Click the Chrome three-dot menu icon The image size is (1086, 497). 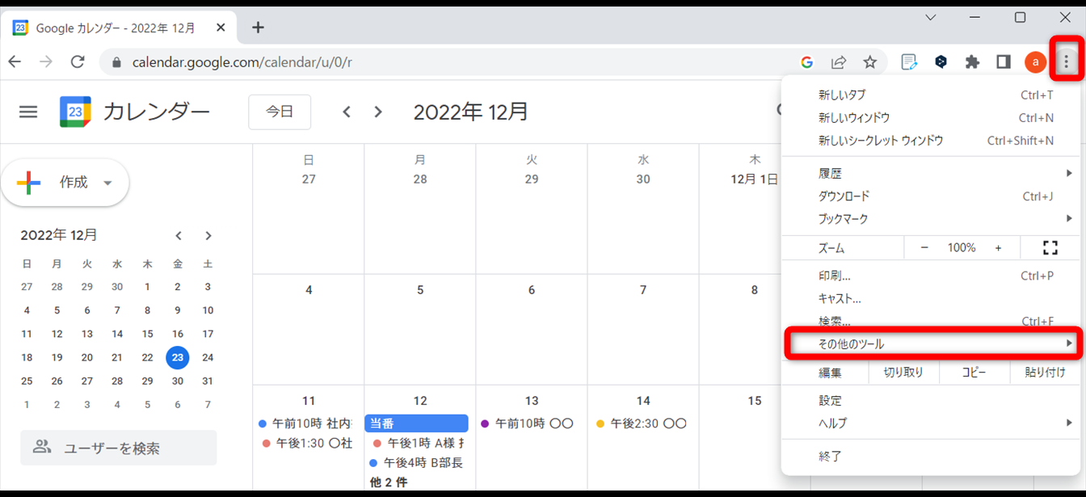(x=1066, y=61)
